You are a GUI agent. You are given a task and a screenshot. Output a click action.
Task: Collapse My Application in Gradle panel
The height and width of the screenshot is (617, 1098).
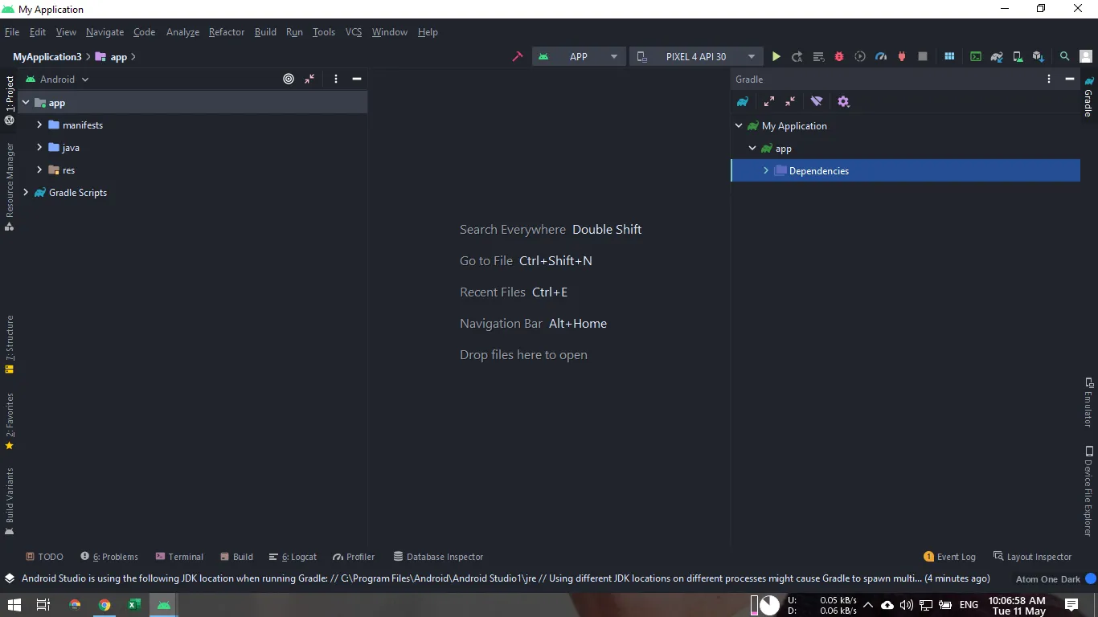739,125
